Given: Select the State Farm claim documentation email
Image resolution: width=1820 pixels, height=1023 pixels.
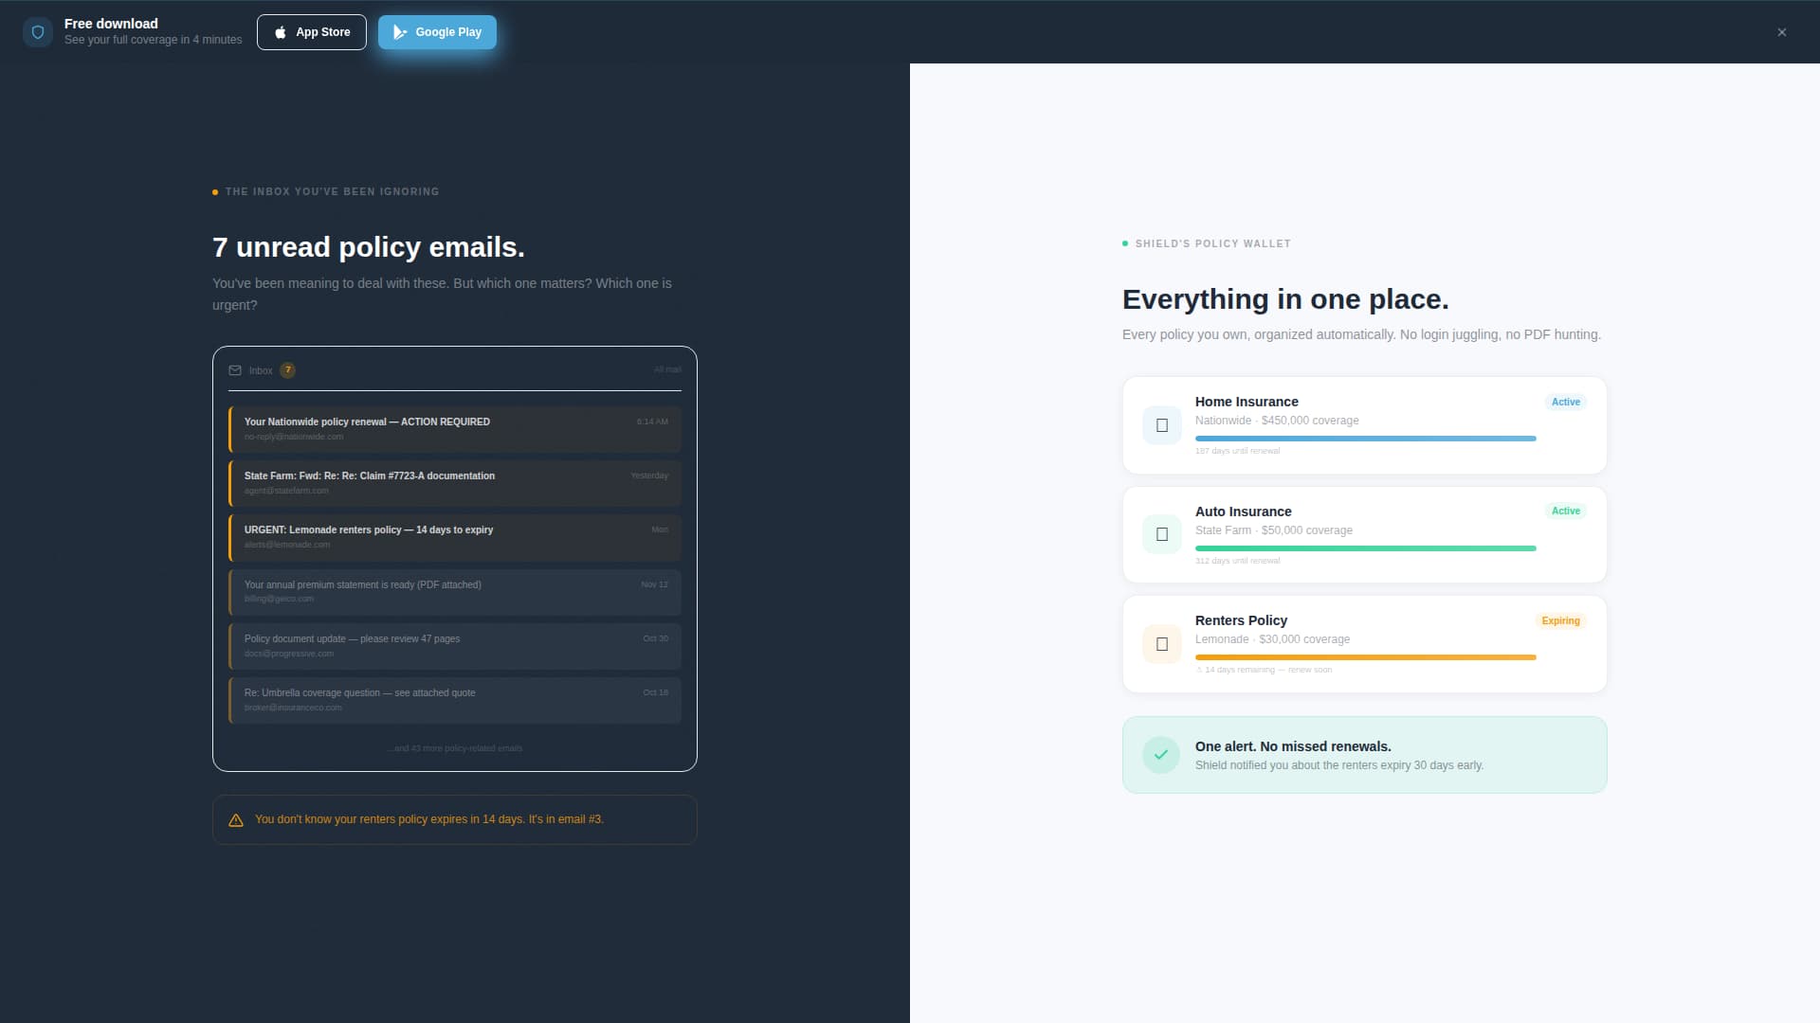Looking at the screenshot, I should pos(455,482).
